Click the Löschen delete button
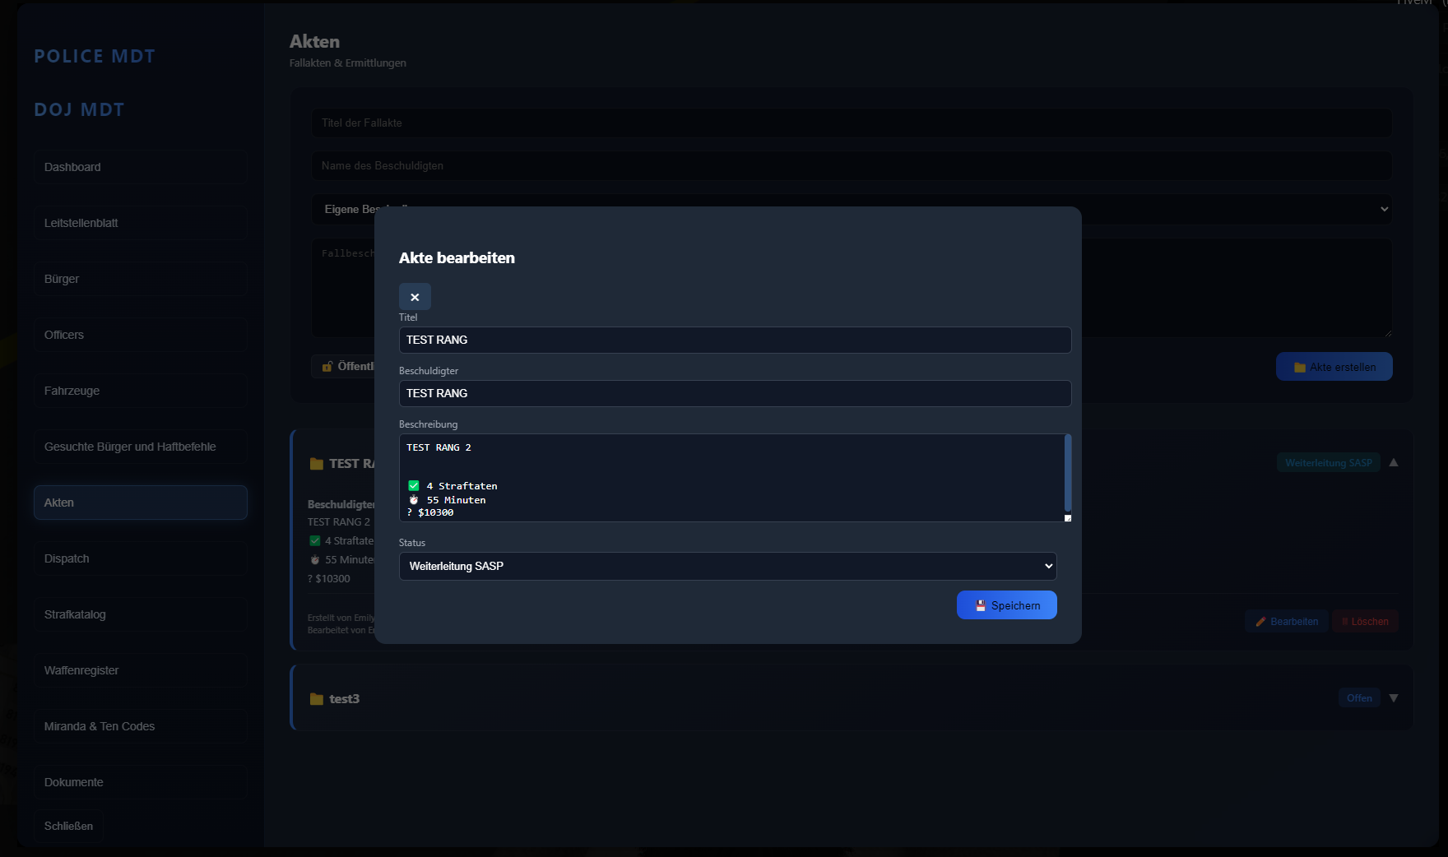 [x=1365, y=622]
